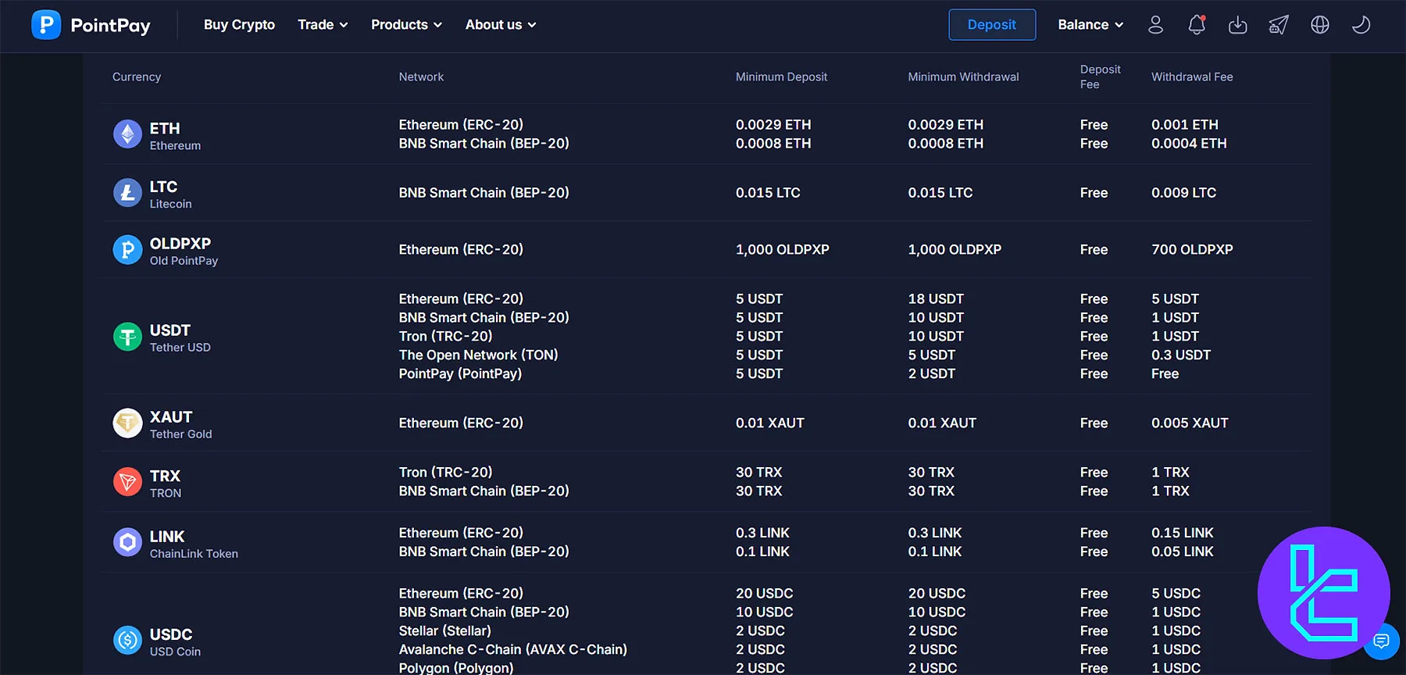
Task: Click the 20 USDC minimum deposit
Action: click(x=764, y=593)
